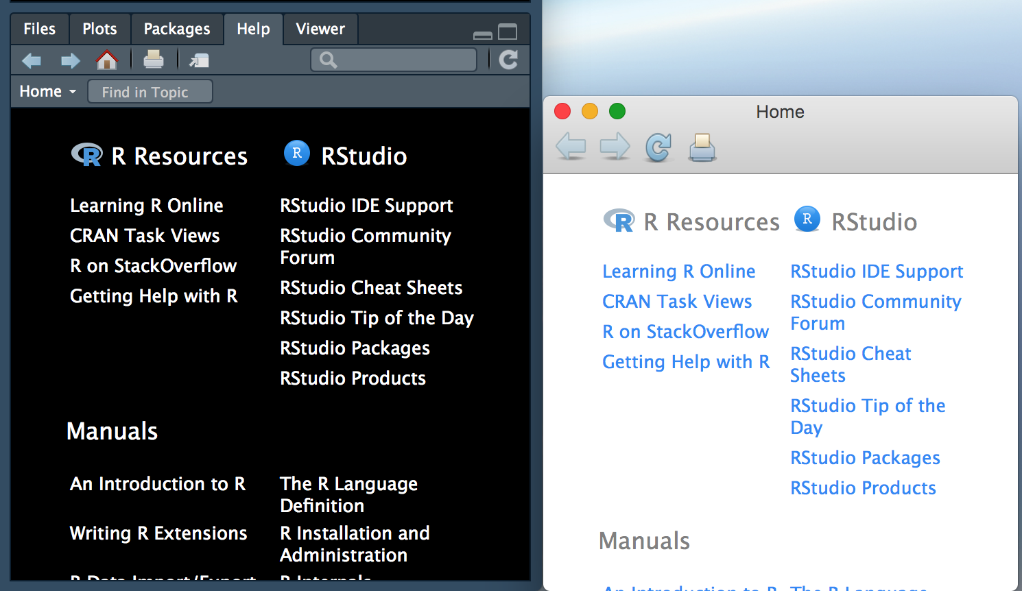Switch to the Plots tab
Image resolution: width=1022 pixels, height=591 pixels.
coord(99,29)
